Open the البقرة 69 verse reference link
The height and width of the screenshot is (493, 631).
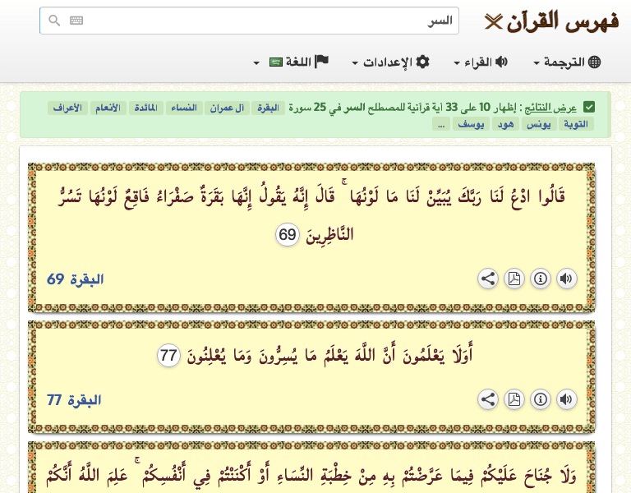pos(75,279)
